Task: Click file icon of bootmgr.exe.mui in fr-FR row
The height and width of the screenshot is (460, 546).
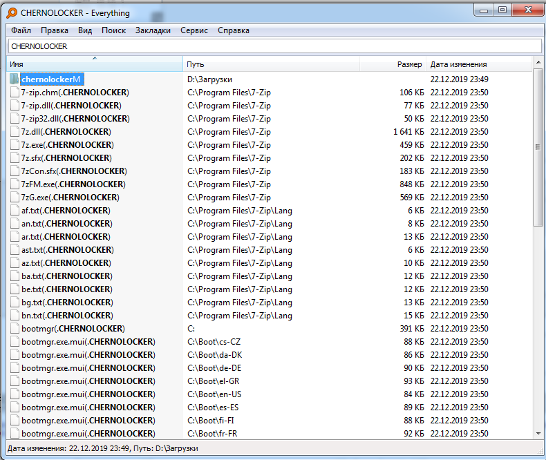Action: pos(15,434)
